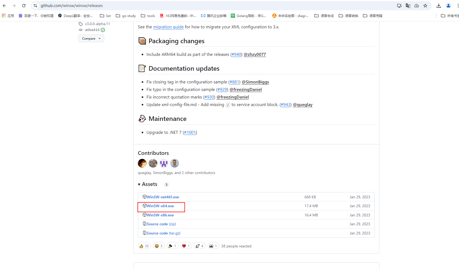Viewport: 459px width, 269px height.
Task: Open the Tencent enterprise mail bookmark
Action: point(214,16)
